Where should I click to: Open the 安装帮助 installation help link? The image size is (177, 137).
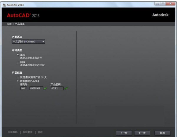click(13, 132)
